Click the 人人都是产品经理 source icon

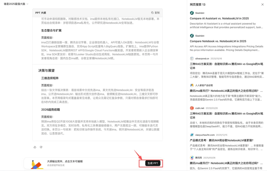click(192, 85)
